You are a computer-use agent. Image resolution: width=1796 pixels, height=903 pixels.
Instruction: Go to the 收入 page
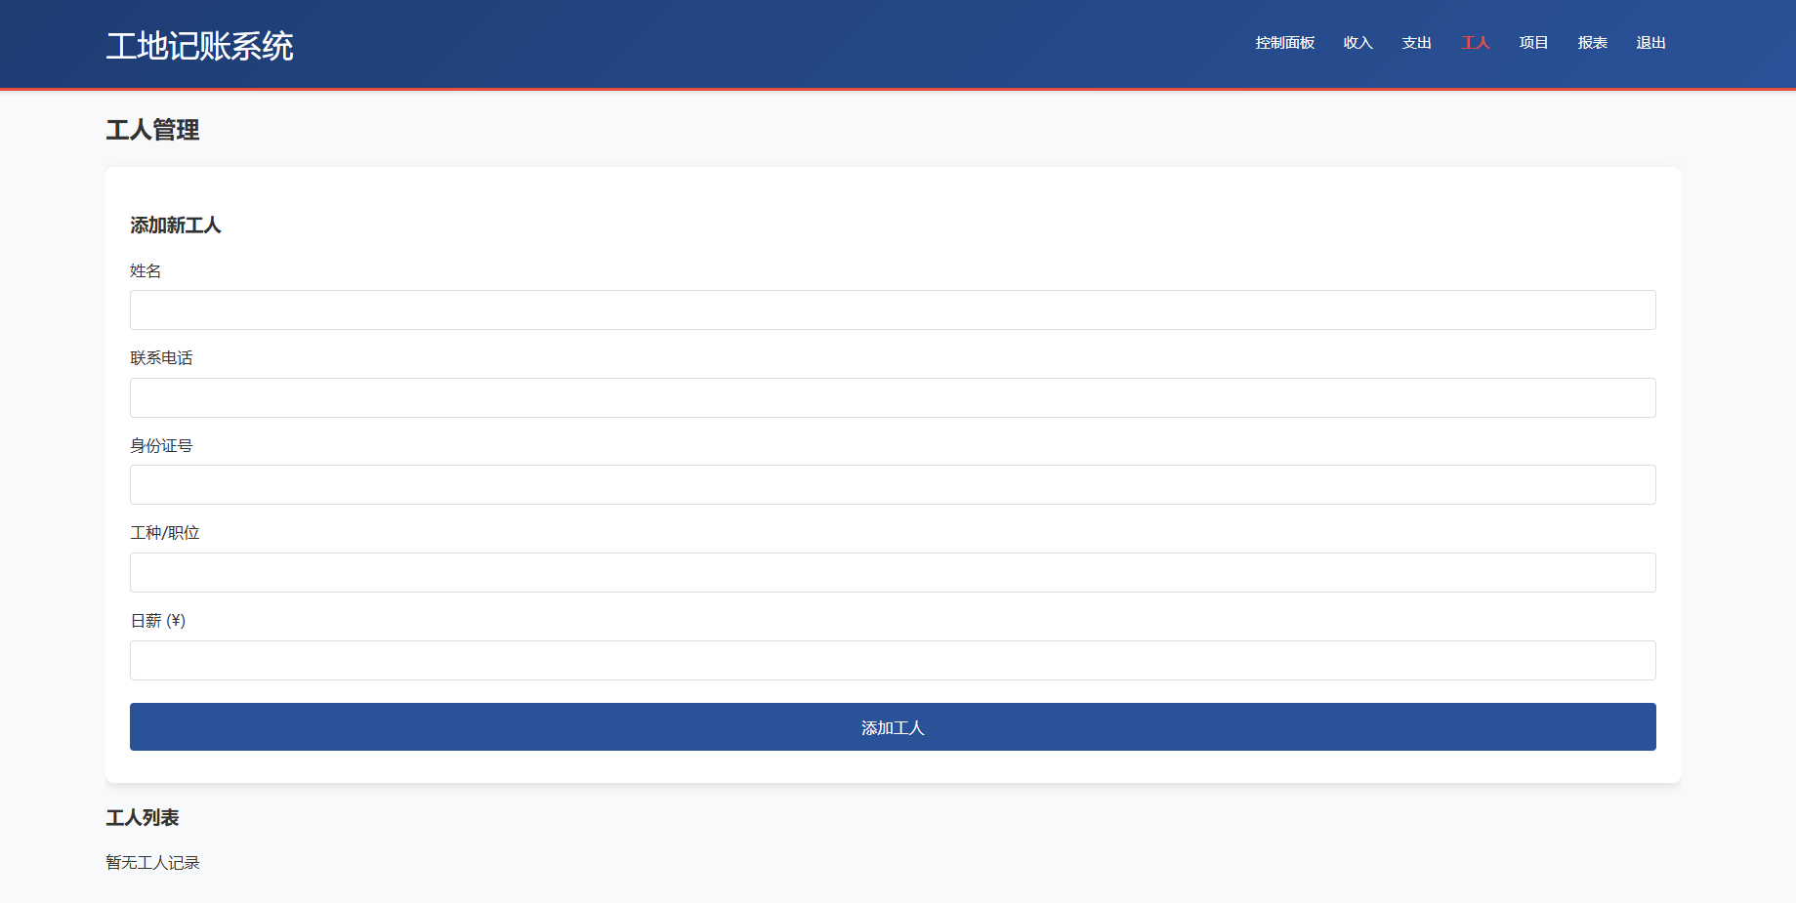[x=1357, y=43]
